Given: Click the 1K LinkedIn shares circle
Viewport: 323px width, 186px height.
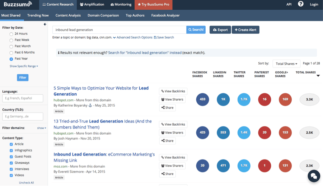Looking at the screenshot, I should [x=223, y=99].
